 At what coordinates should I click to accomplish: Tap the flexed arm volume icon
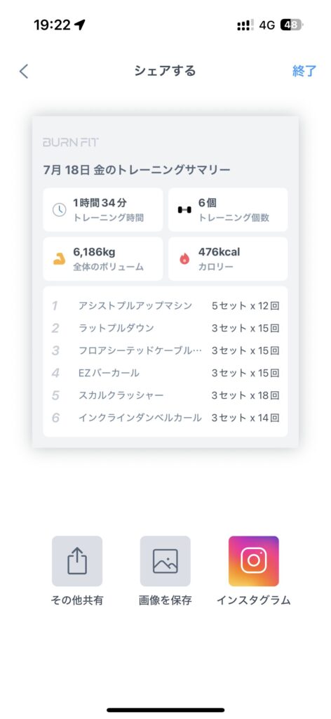[59, 259]
